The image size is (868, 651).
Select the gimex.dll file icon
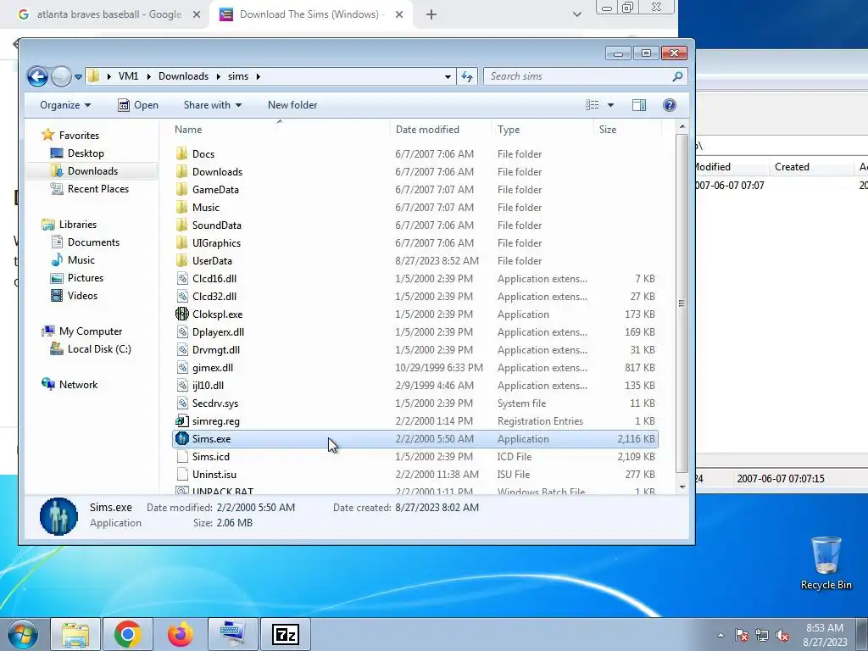click(181, 368)
